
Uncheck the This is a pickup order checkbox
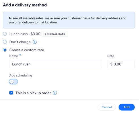[x=11, y=93]
